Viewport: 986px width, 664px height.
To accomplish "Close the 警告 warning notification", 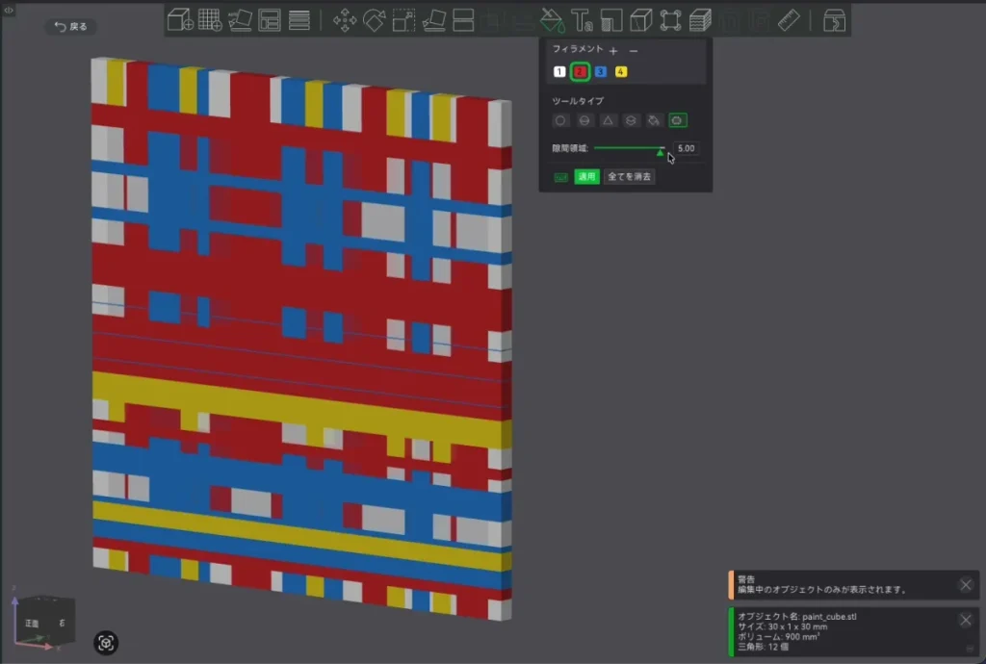I will tap(966, 585).
